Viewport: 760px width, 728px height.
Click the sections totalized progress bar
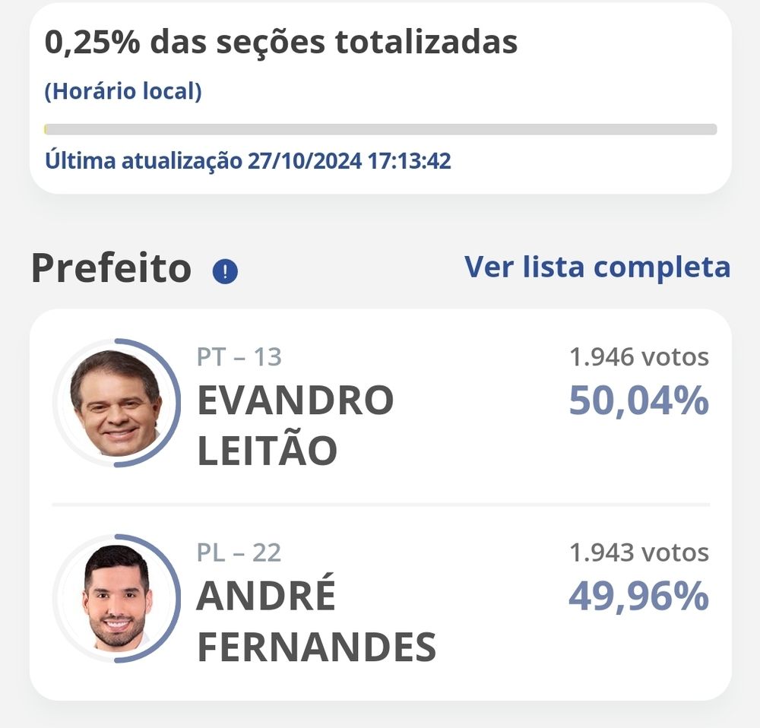[x=380, y=129]
